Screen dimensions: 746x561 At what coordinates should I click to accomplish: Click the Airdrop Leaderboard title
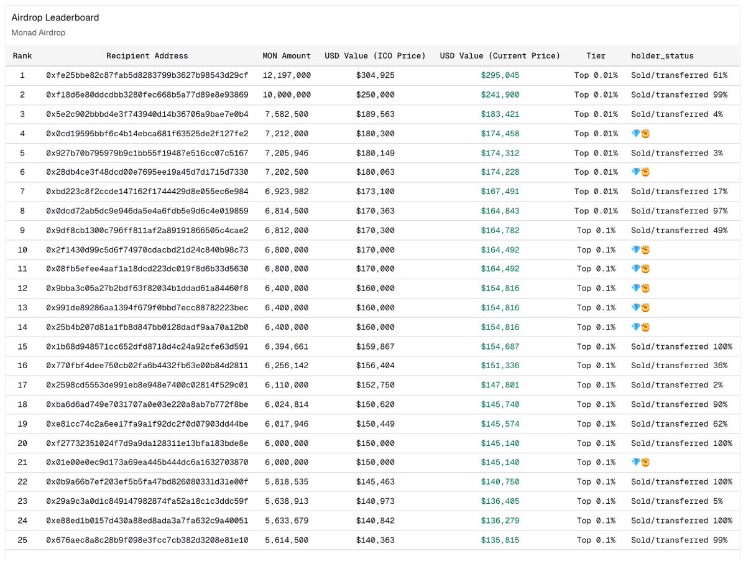click(55, 17)
